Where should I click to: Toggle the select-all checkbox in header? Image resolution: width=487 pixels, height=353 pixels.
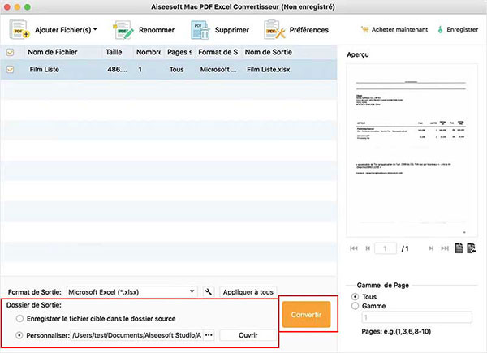click(11, 52)
